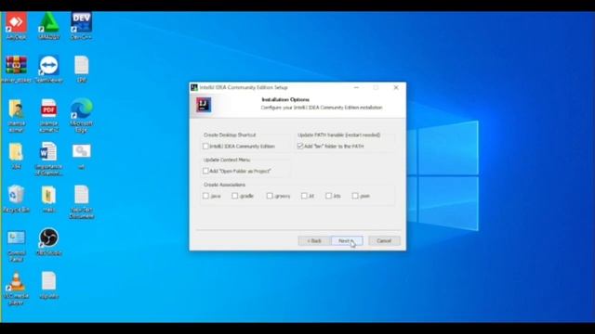The height and width of the screenshot is (334, 595).
Task: Open the red PDF file on desktop
Action: tap(49, 115)
